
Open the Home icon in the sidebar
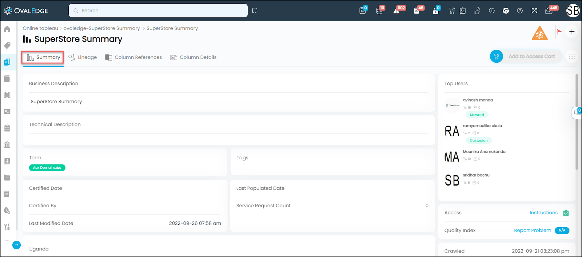pos(7,29)
